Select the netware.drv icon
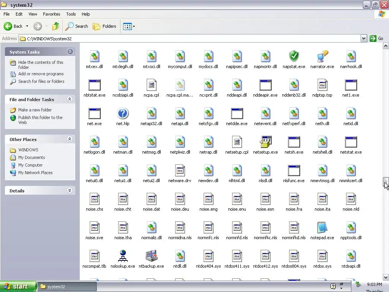The width and height of the screenshot is (389, 292). [180, 171]
